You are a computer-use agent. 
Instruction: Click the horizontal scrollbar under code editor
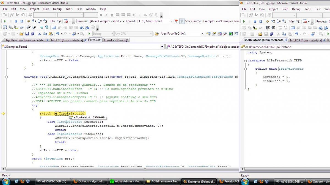[119, 169]
